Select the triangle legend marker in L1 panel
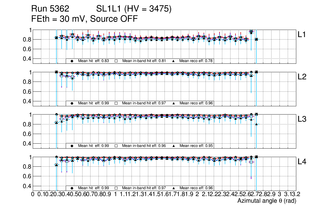This screenshot has width=329, height=212. tap(174, 61)
